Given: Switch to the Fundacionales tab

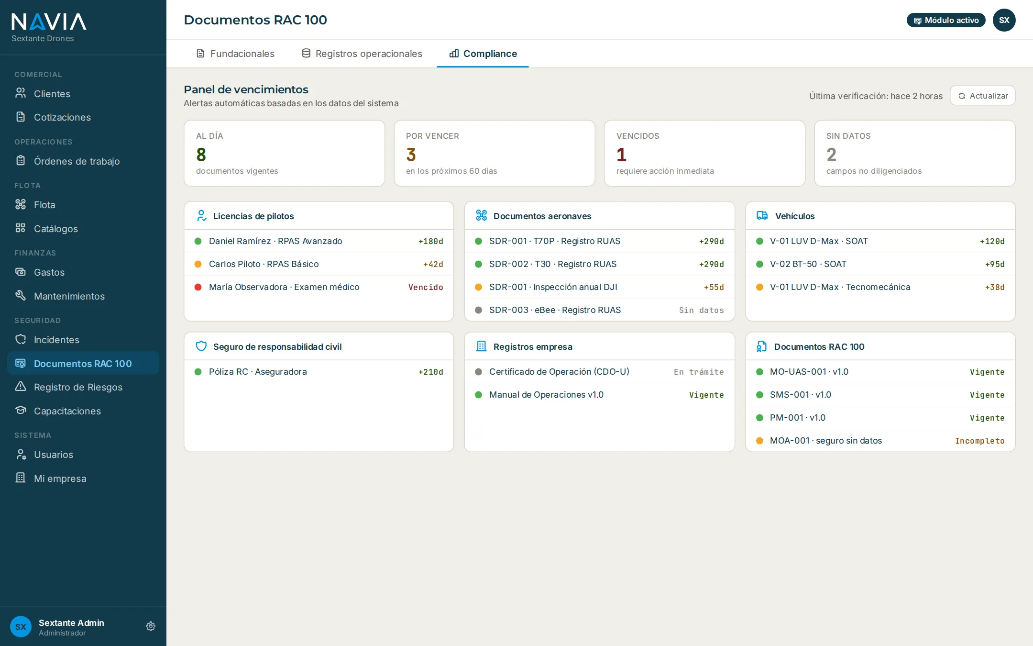Looking at the screenshot, I should (235, 54).
